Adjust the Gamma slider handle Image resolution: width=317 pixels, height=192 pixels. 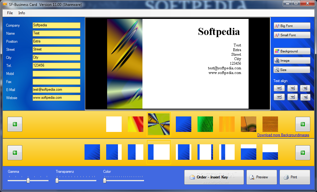[28, 180]
